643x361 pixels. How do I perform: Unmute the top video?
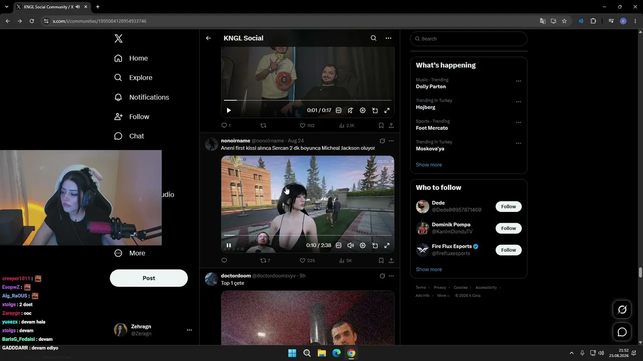(x=351, y=110)
